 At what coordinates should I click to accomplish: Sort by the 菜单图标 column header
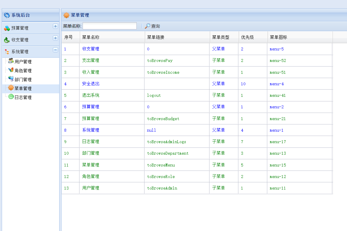point(300,37)
